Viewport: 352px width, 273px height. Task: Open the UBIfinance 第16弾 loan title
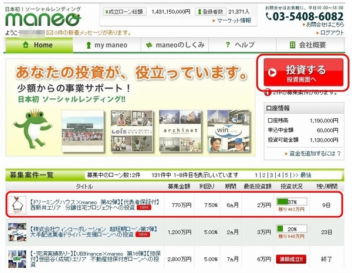tap(96, 259)
